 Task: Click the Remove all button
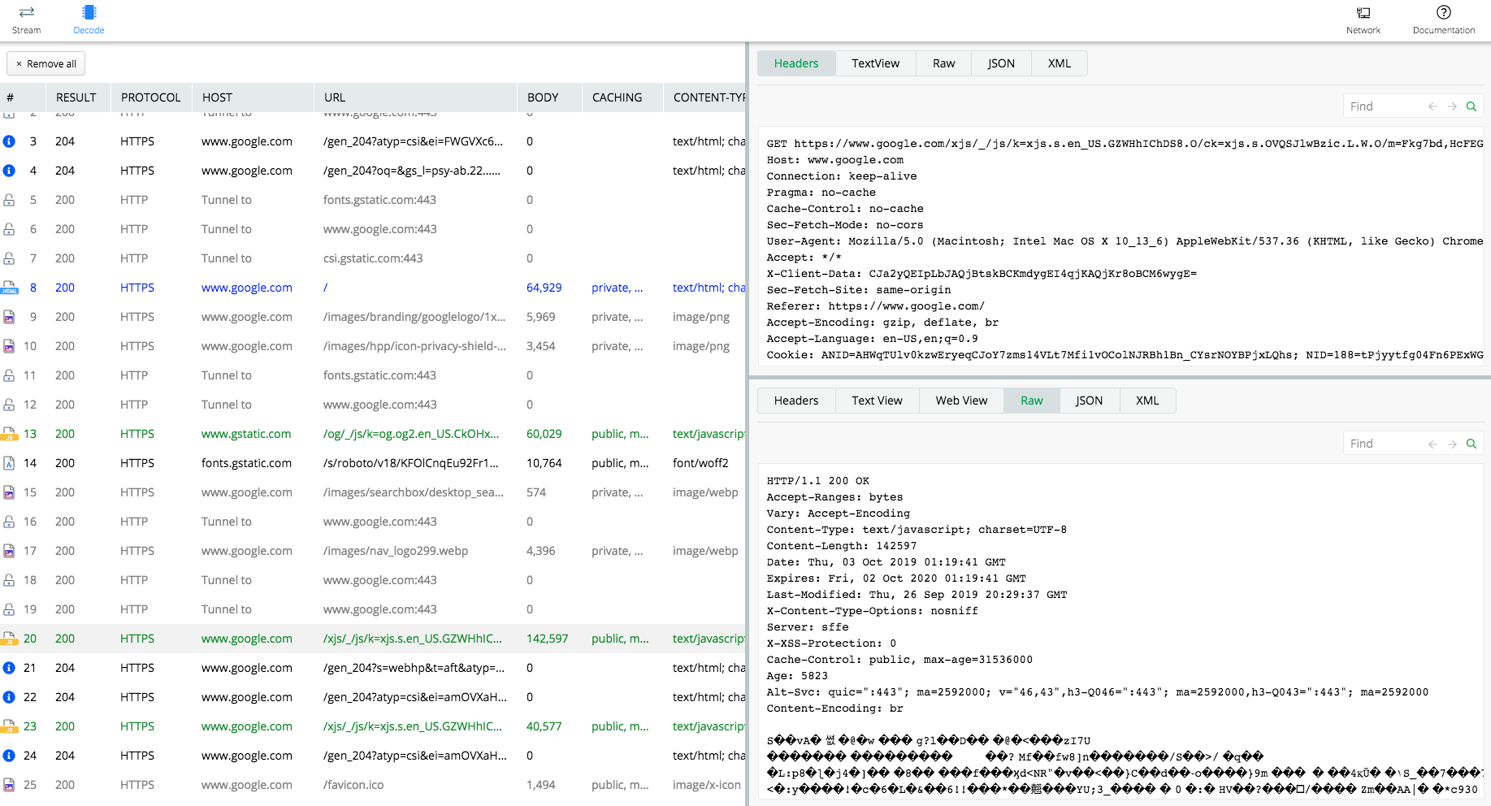pos(46,64)
